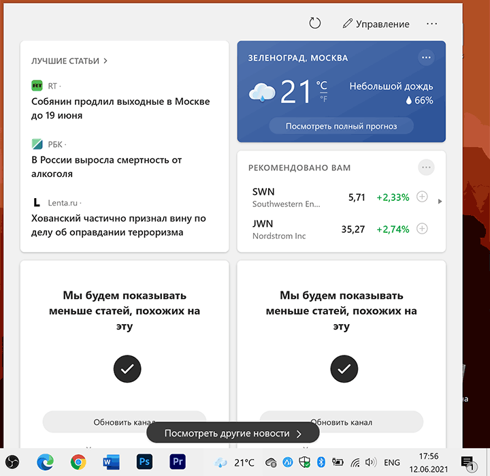This screenshot has width=490, height=476.
Task: Switch temperature to °C
Action: (x=321, y=85)
